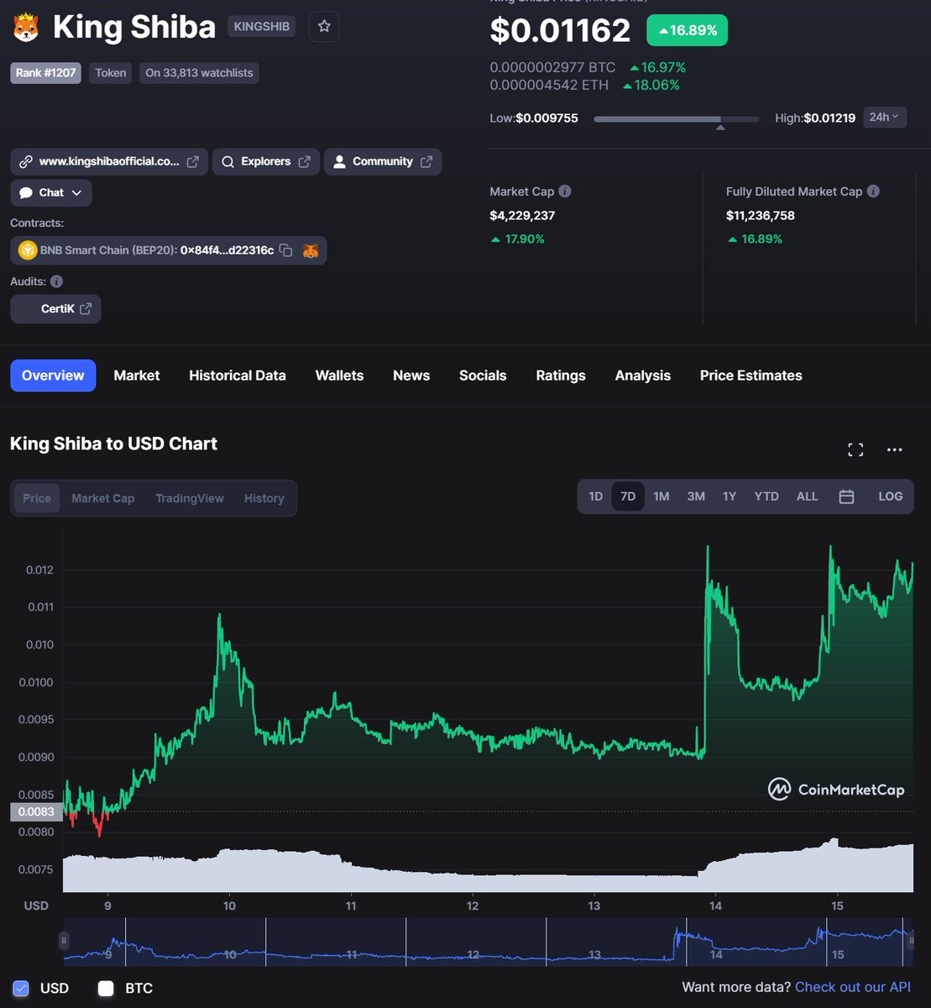The image size is (931, 1008).
Task: Click the On 33,813 watchlists tag
Action: tap(199, 73)
